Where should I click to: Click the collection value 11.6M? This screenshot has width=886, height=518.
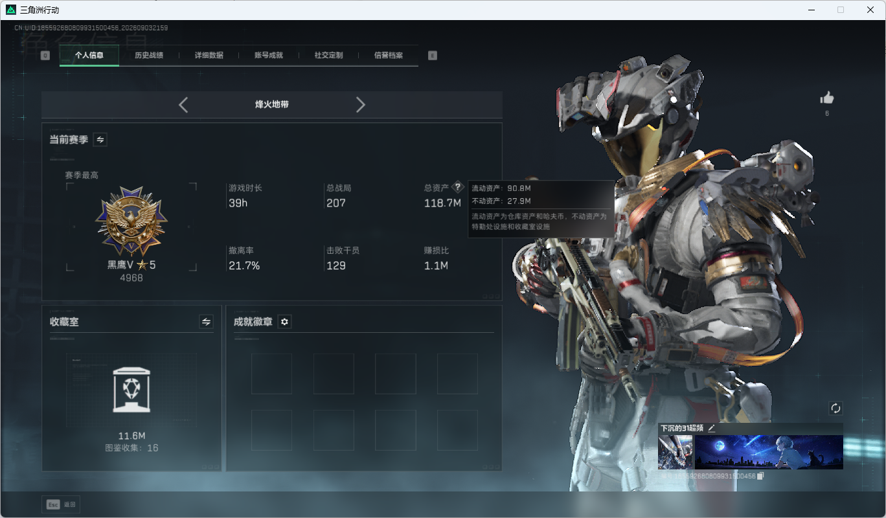[131, 436]
